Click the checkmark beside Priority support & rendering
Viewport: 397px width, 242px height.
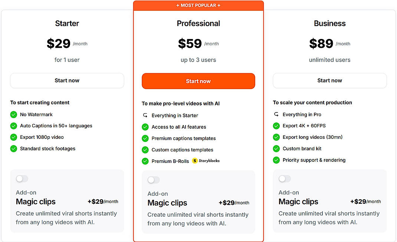tap(276, 160)
